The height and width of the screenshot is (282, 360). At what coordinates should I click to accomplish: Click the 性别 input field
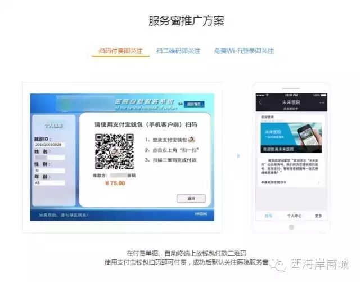pos(49,171)
